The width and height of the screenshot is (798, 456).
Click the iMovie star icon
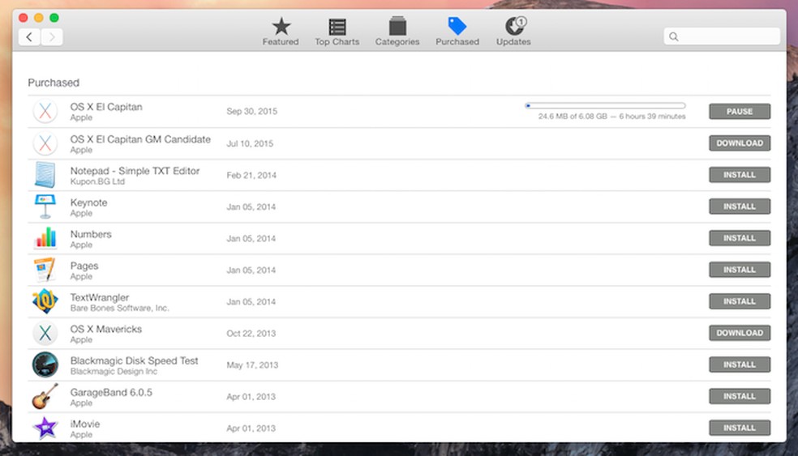point(45,428)
